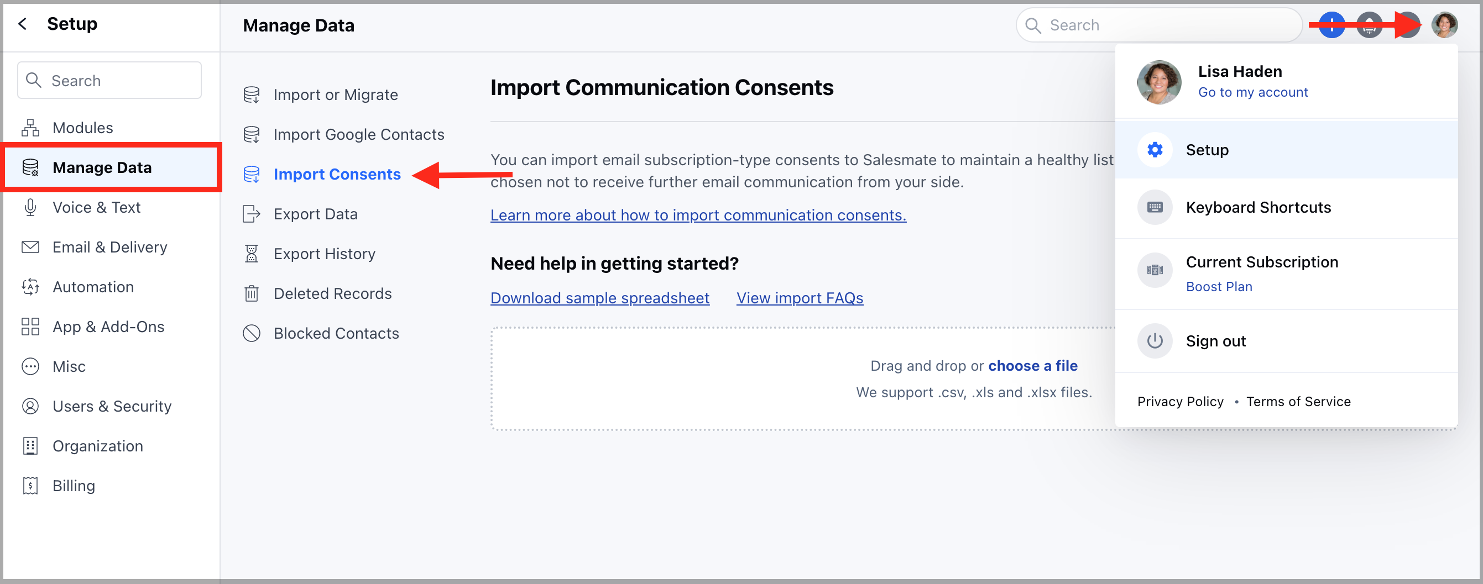
Task: Switch to the Import Consents tab
Action: 337,173
